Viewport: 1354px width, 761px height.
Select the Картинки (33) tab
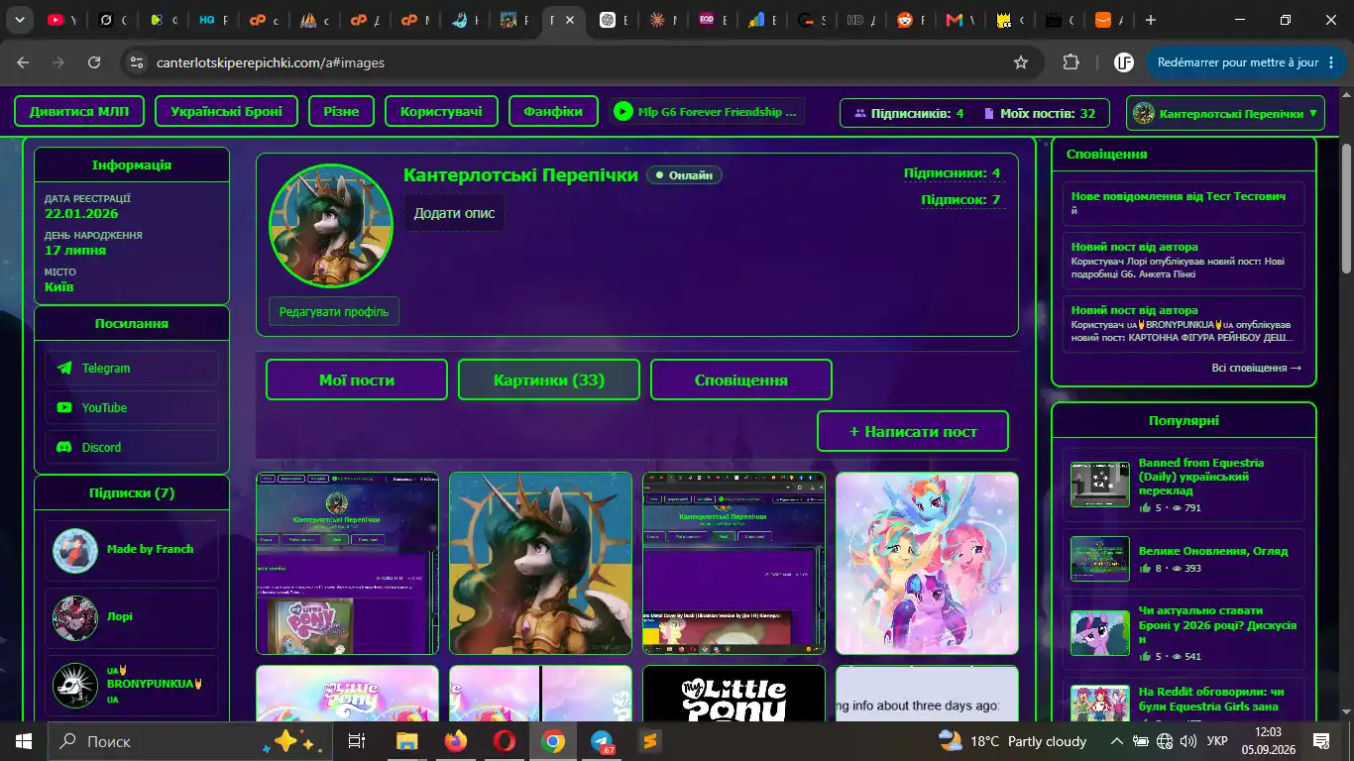549,380
